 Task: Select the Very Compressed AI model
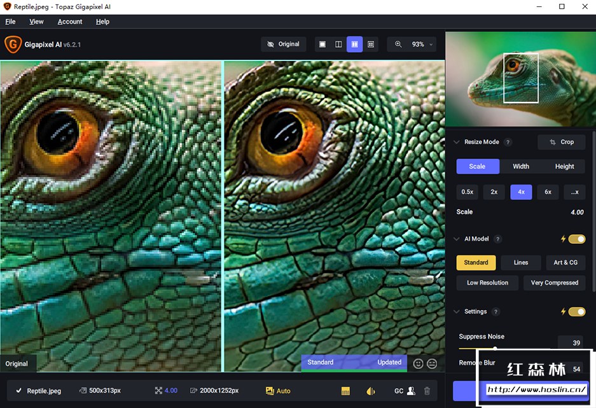pos(554,283)
